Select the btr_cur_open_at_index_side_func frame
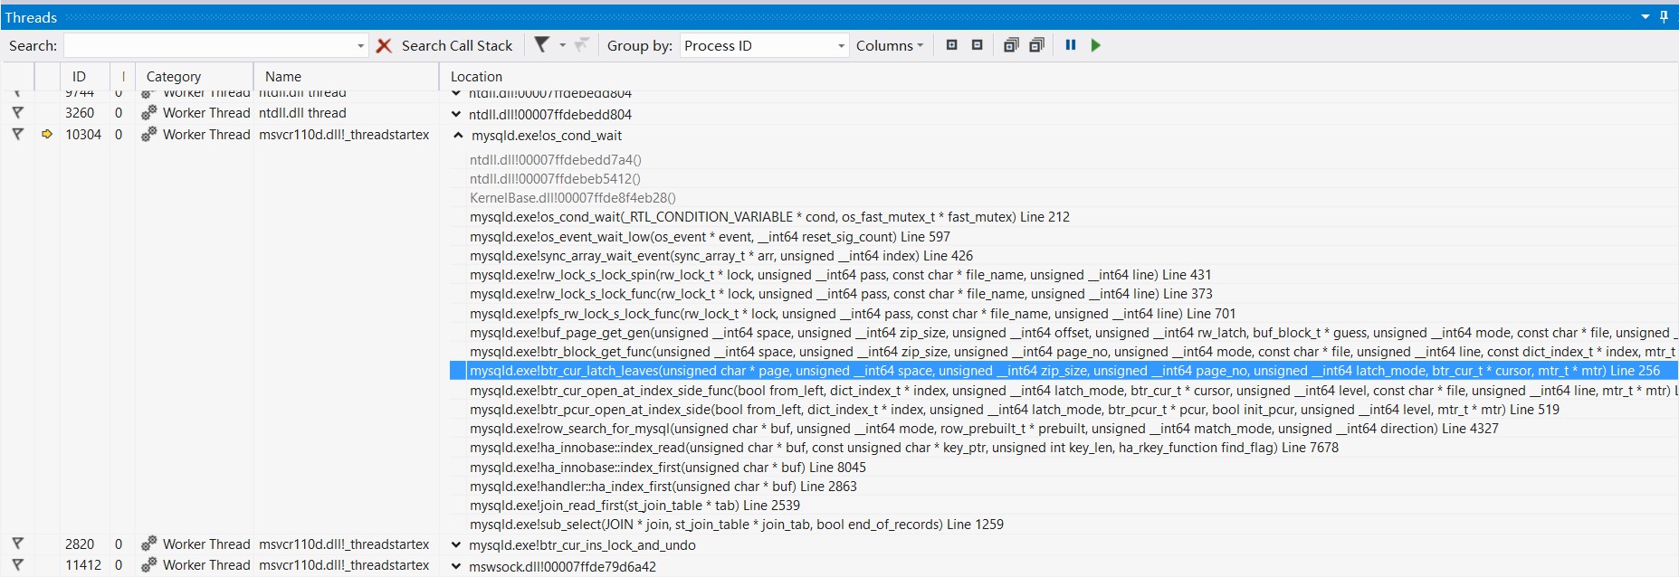The width and height of the screenshot is (1679, 577). tap(1073, 391)
